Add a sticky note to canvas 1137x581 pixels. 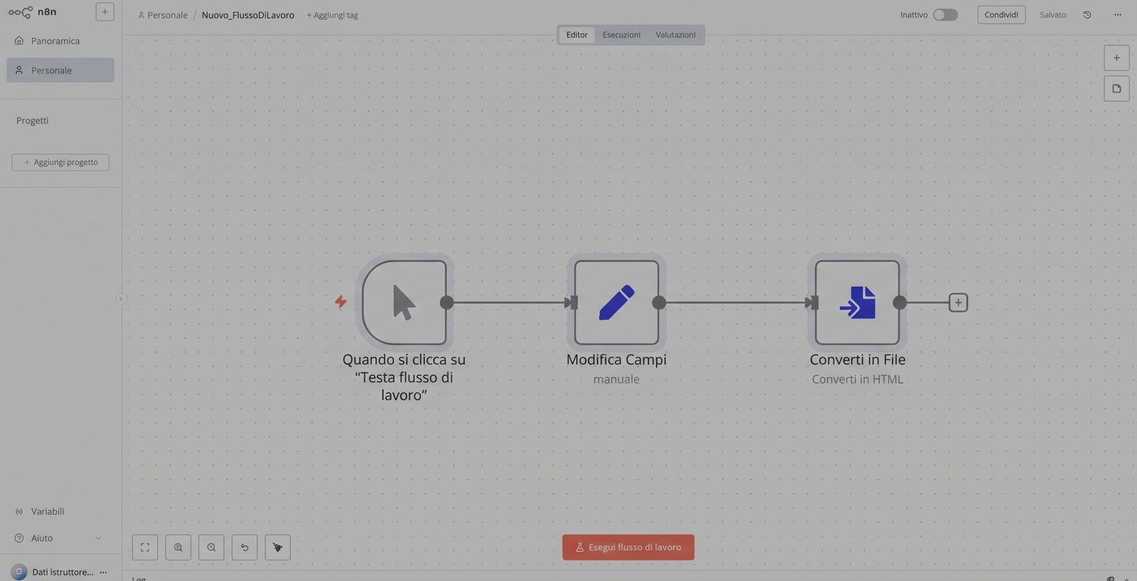(x=1116, y=88)
